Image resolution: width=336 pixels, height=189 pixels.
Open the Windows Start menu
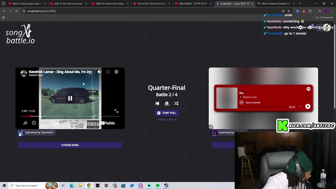coord(4,186)
